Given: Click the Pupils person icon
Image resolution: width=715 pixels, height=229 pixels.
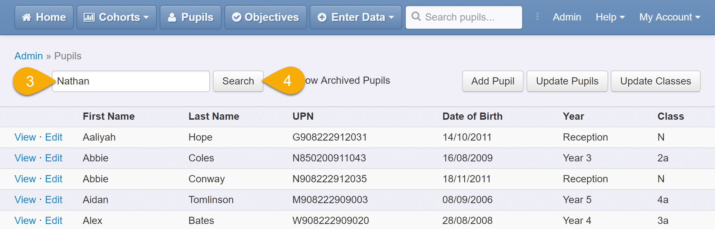Looking at the screenshot, I should point(172,17).
